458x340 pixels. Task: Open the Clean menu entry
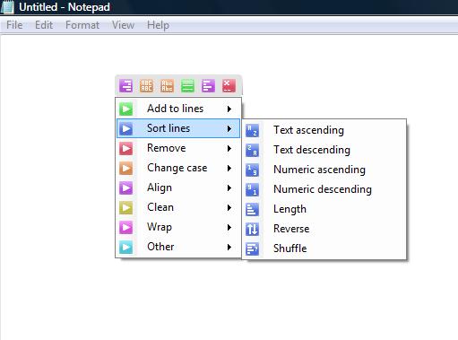point(178,207)
